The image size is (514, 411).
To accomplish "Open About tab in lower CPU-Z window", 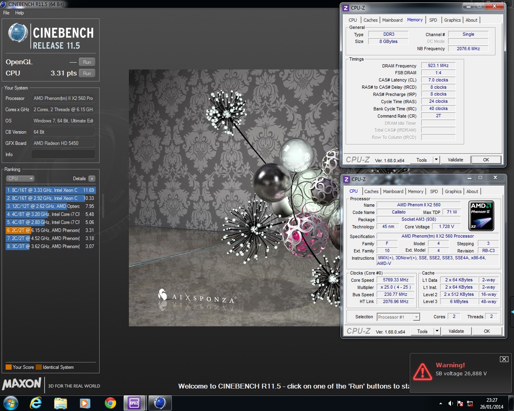I will pyautogui.click(x=472, y=191).
